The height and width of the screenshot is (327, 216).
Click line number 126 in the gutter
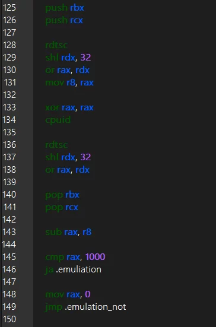(x=9, y=20)
